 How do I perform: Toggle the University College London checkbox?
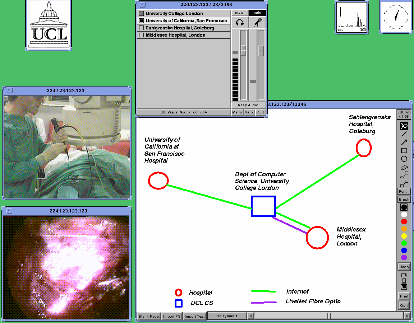(x=142, y=13)
